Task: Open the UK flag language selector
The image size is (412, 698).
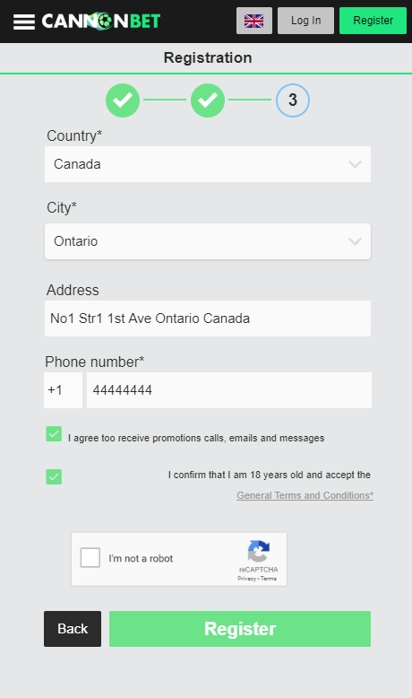Action: click(254, 21)
